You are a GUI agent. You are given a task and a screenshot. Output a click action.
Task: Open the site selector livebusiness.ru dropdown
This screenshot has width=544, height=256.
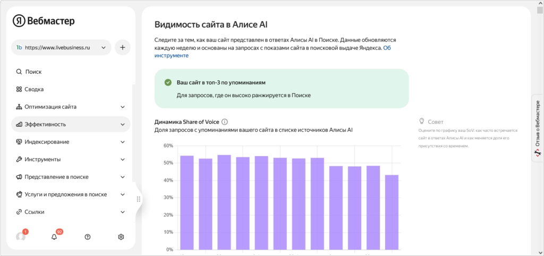click(x=61, y=47)
